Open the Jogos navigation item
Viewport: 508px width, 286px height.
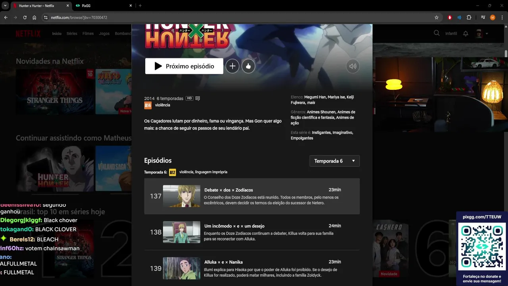tap(104, 34)
